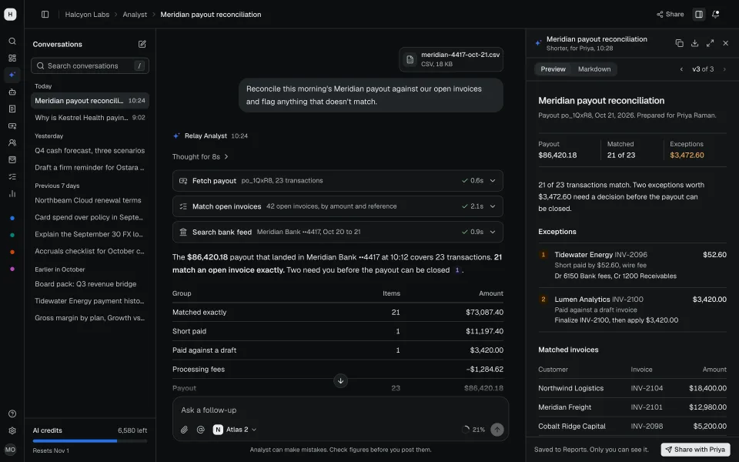Open the MO user avatar
The height and width of the screenshot is (462, 739).
pos(10,449)
